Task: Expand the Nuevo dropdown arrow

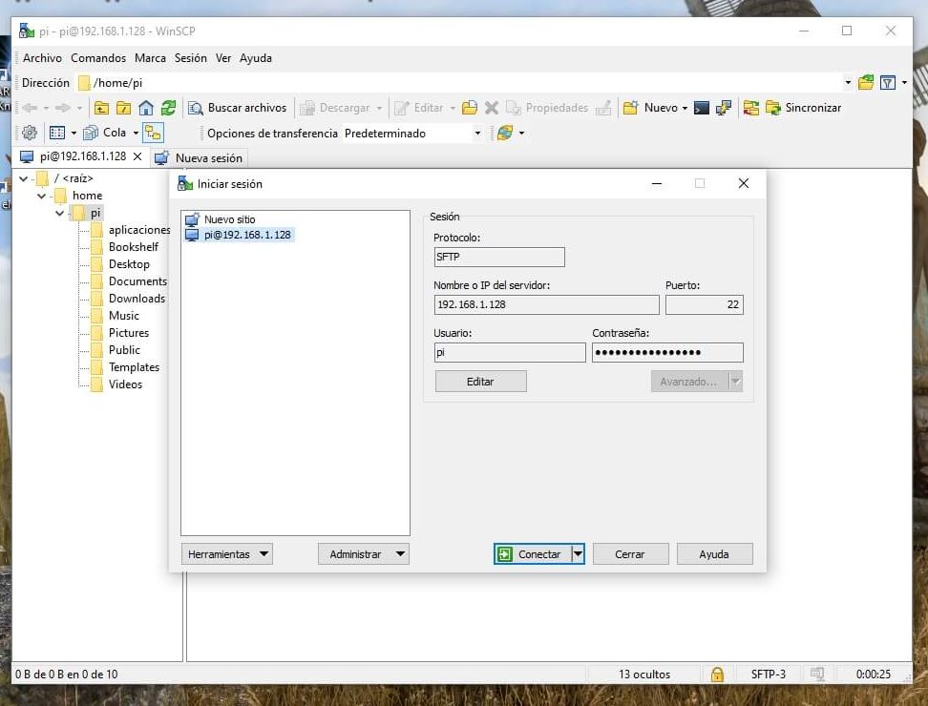Action: pos(685,108)
